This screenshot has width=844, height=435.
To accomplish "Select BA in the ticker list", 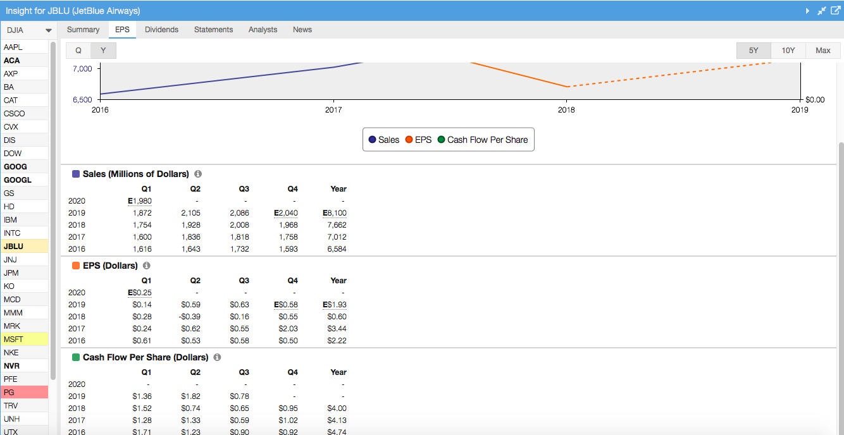I will pos(24,87).
